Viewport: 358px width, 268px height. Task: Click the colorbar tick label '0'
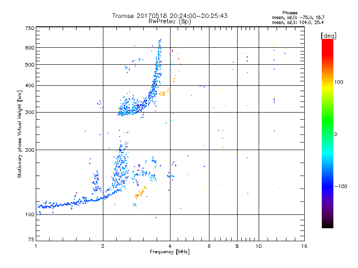tap(336, 134)
